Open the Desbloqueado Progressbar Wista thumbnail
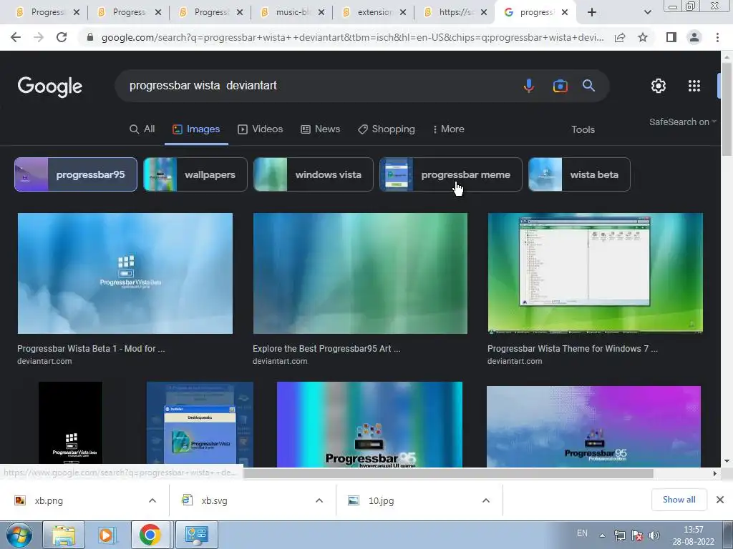733x549 pixels. [x=200, y=424]
